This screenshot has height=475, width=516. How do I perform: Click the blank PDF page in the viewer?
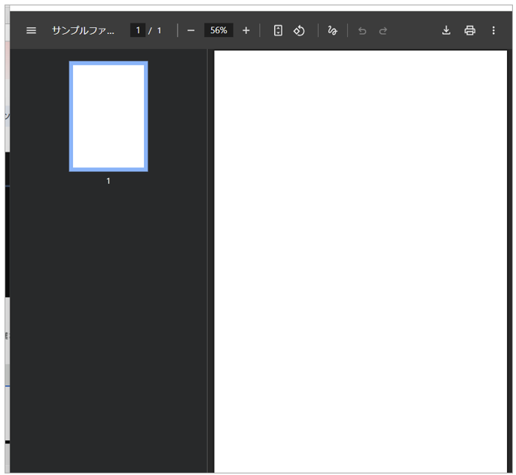(x=360, y=256)
